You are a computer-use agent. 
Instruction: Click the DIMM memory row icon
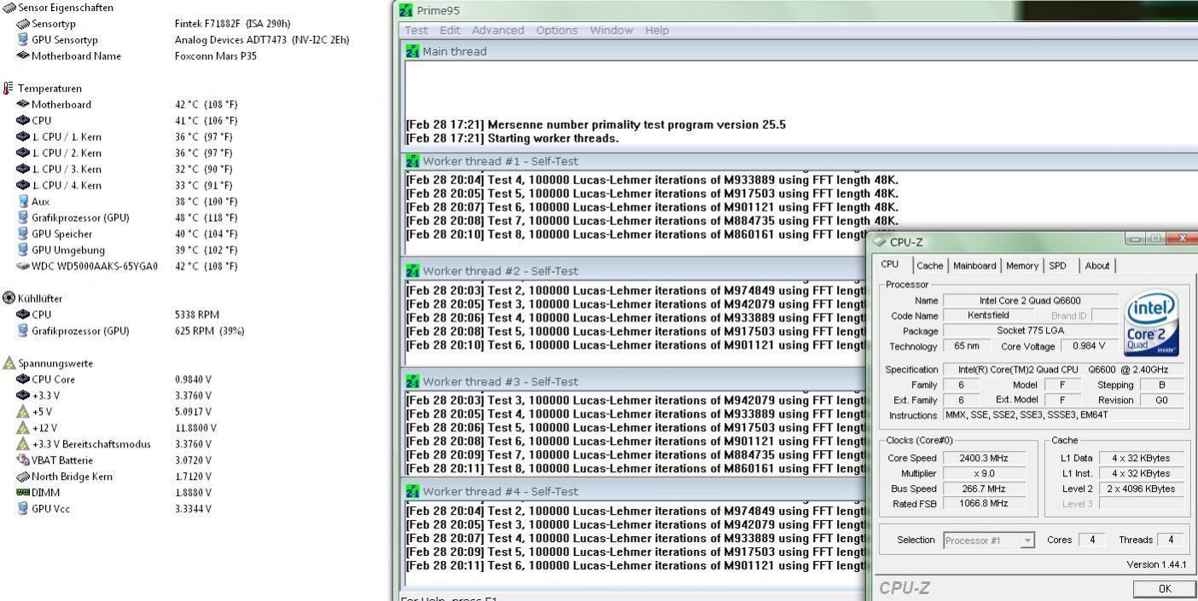(x=23, y=493)
